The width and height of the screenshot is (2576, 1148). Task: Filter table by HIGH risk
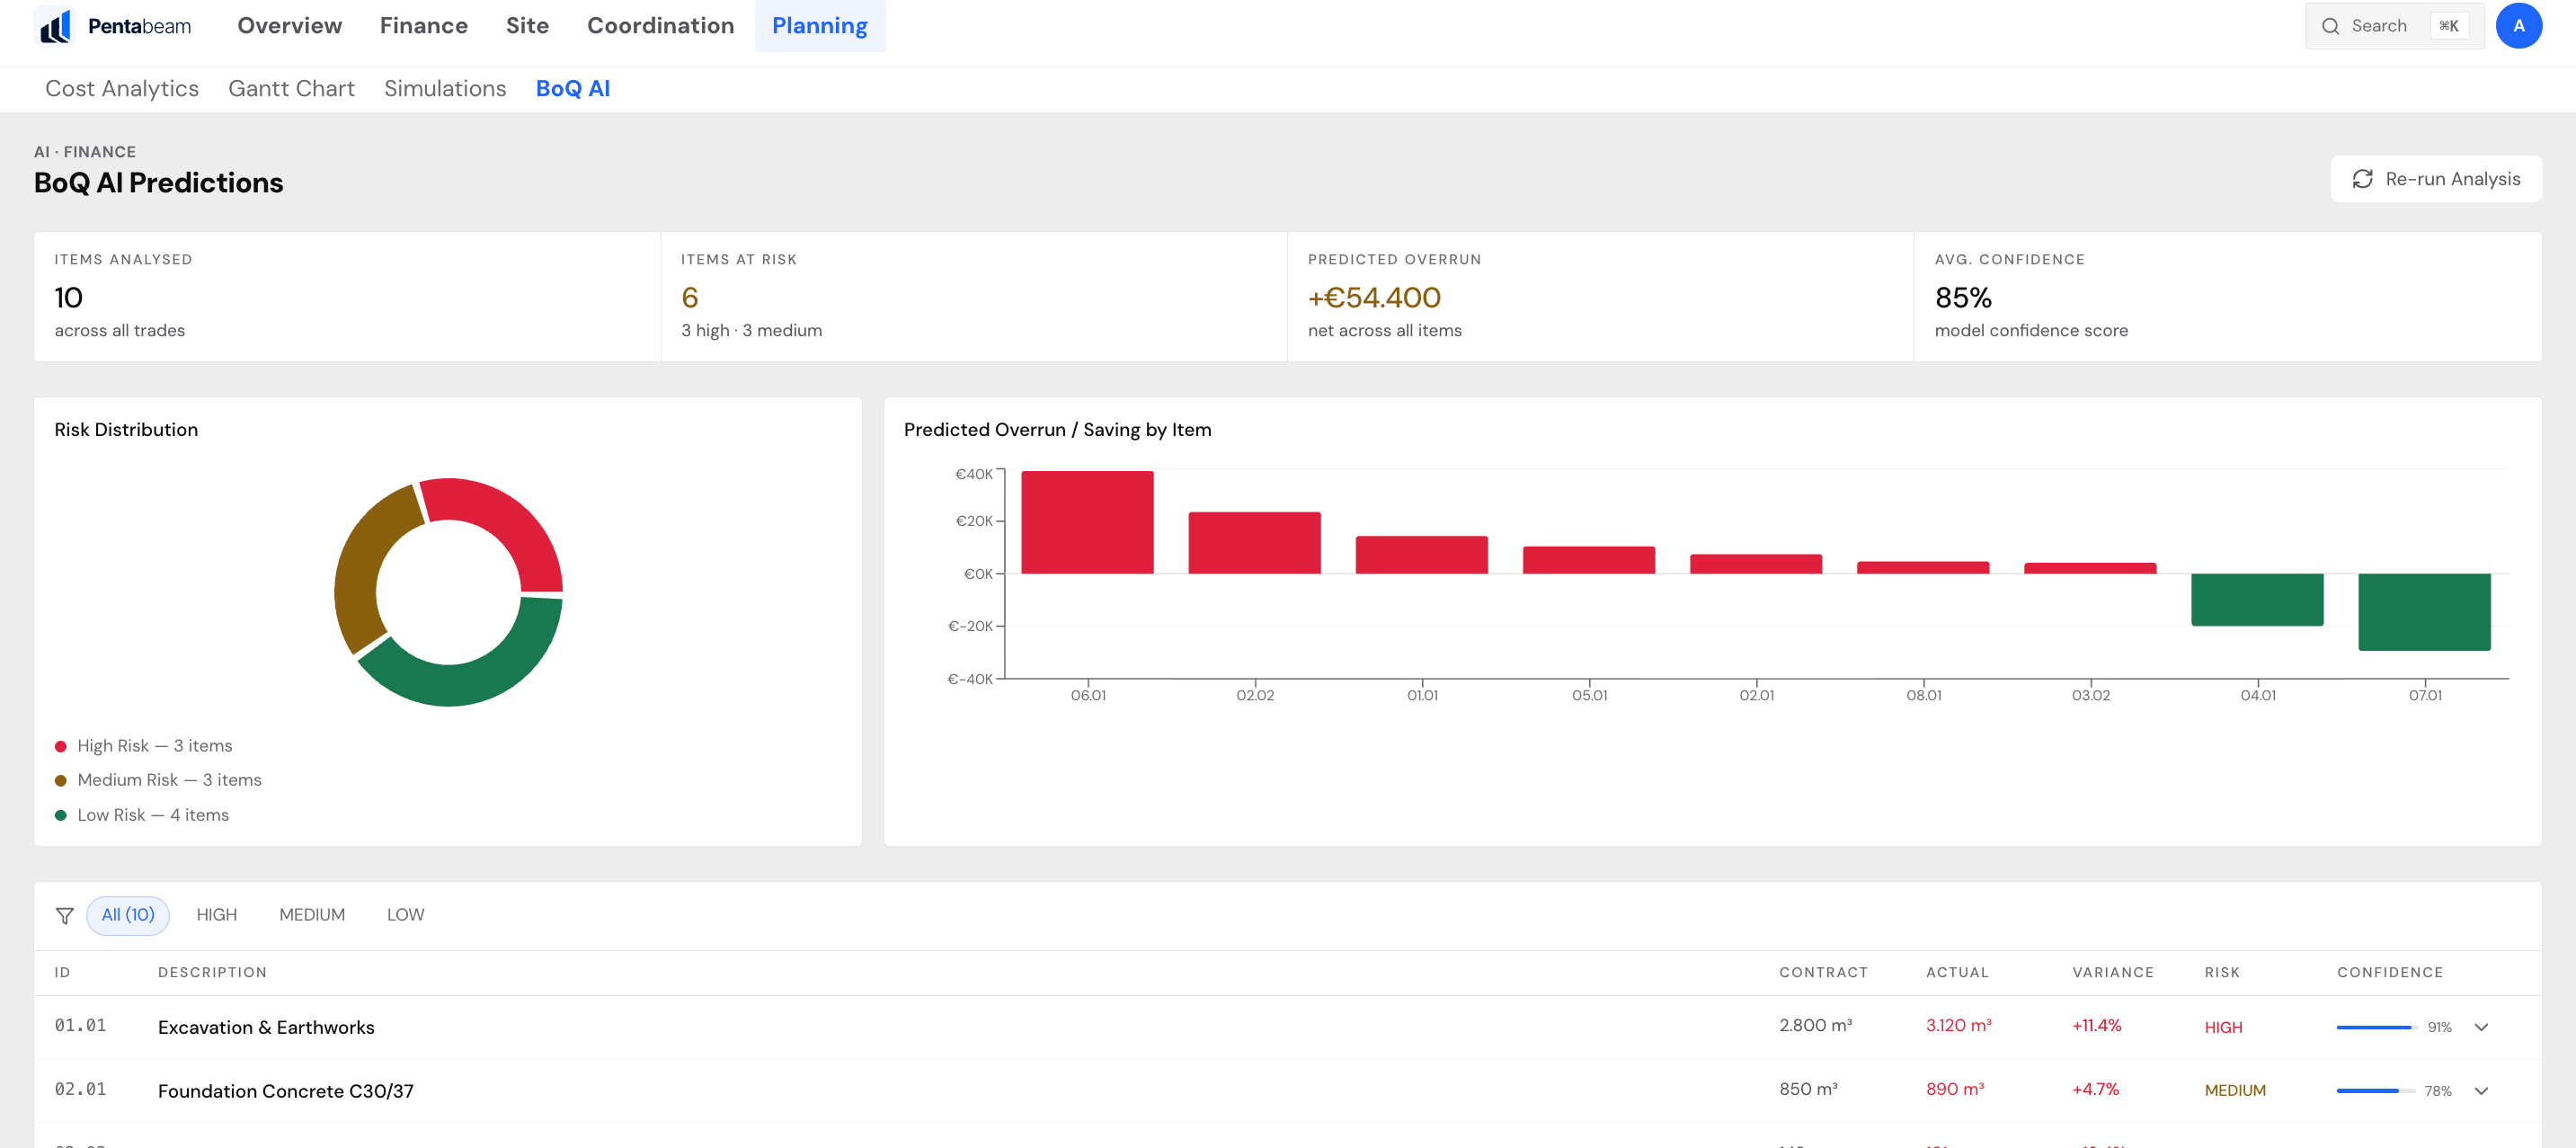click(x=216, y=915)
